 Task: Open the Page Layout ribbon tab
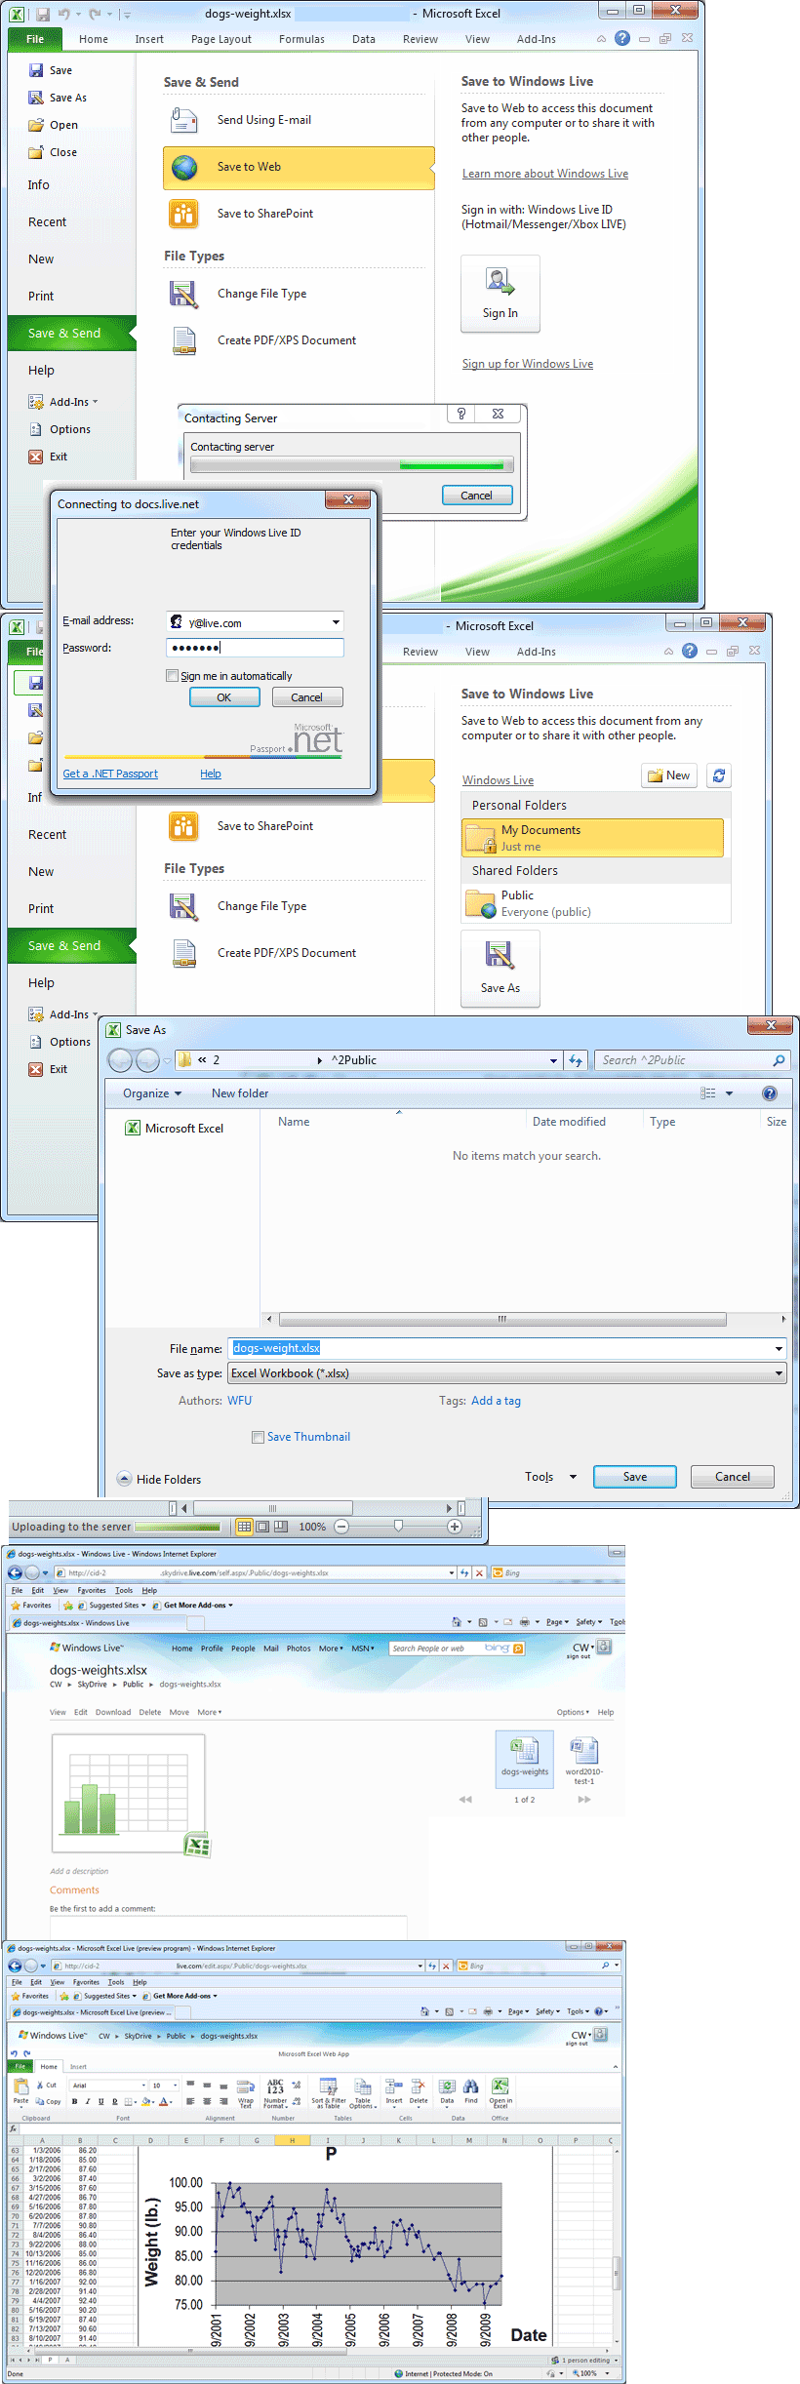coord(221,39)
